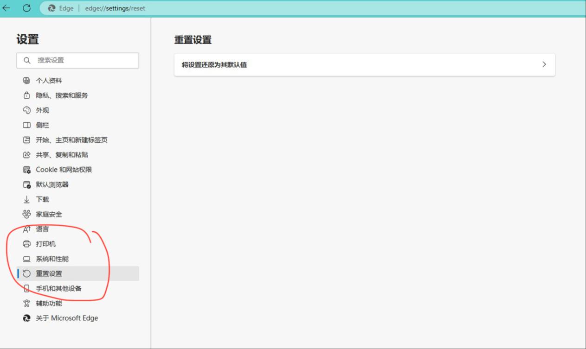Open 默认浏览器 settings

[52, 184]
